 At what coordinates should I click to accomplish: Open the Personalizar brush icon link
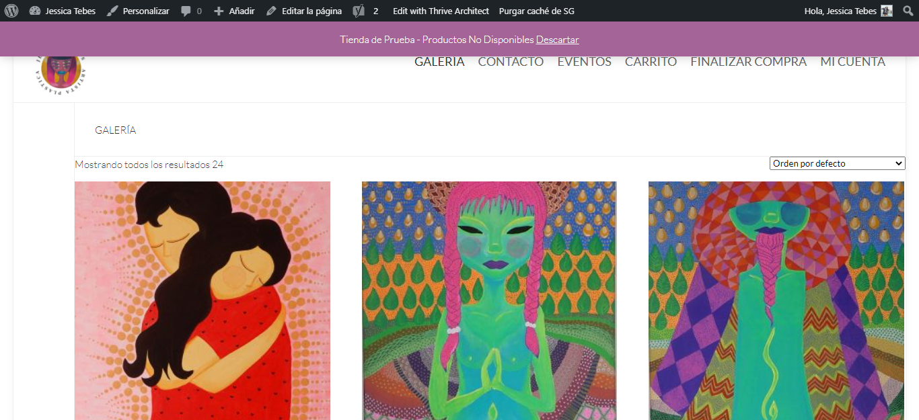[113, 11]
